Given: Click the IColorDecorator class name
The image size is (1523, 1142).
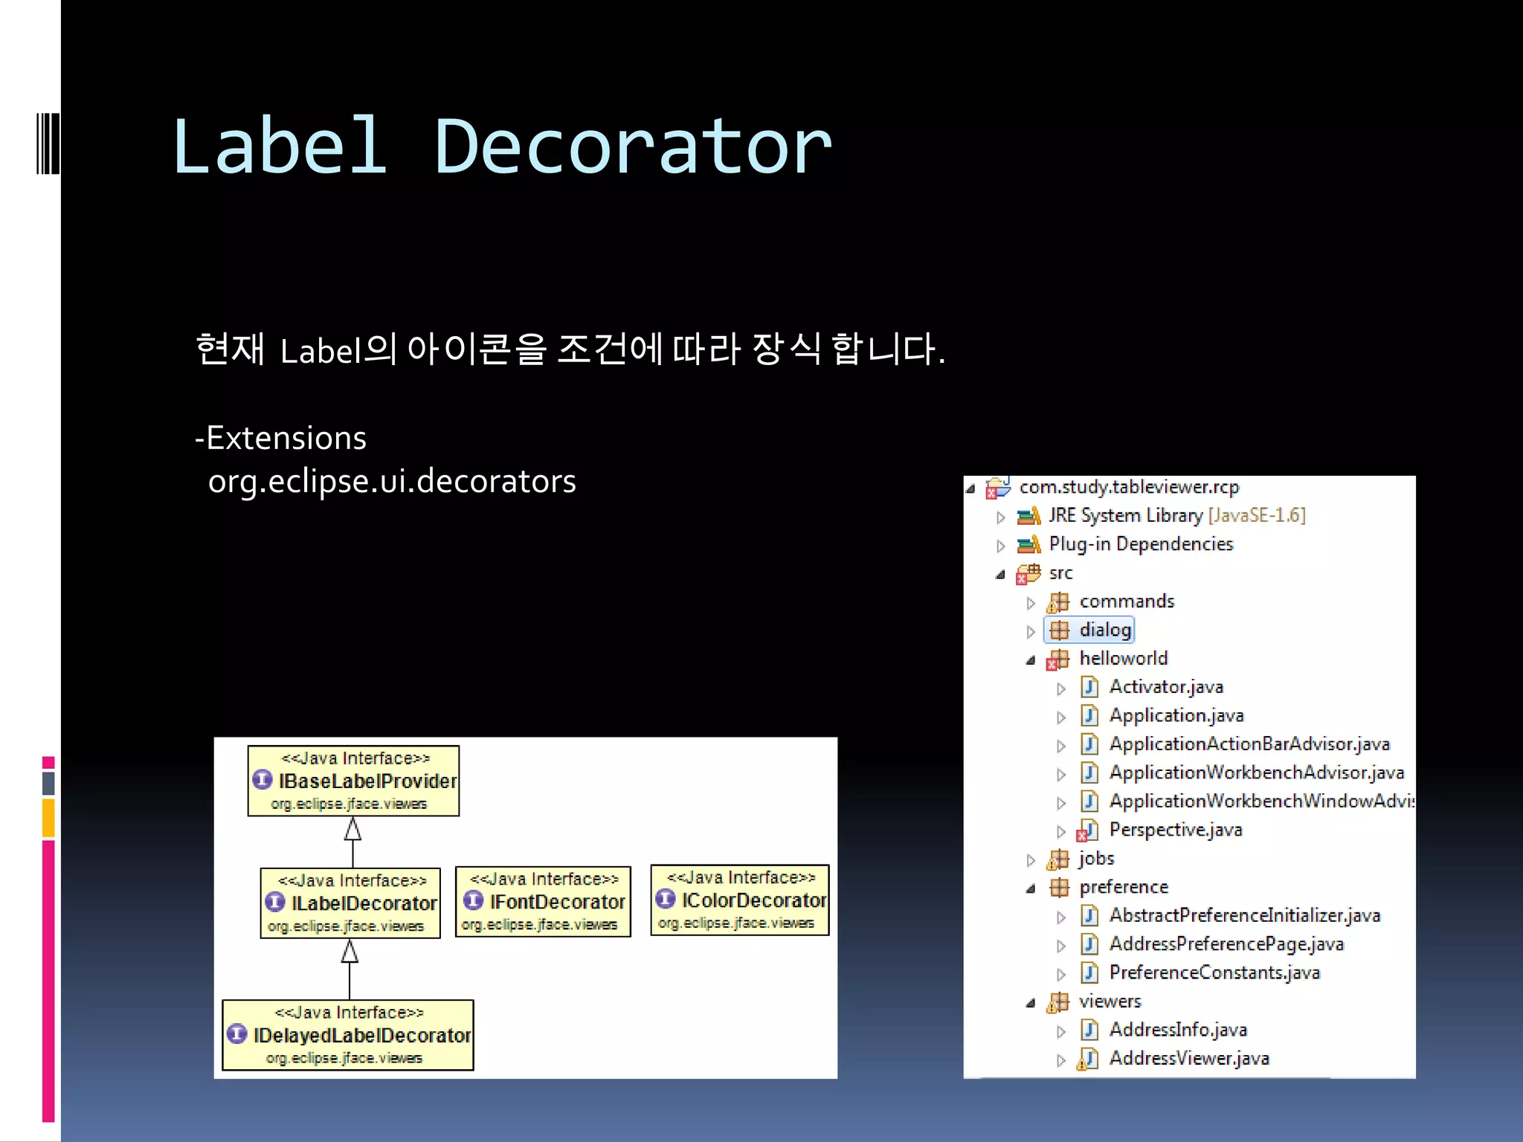Looking at the screenshot, I should coord(754,901).
